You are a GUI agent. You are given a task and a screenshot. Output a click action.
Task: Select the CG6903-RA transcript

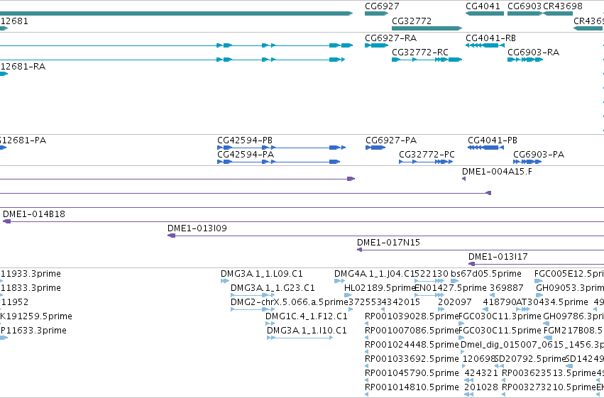click(525, 60)
